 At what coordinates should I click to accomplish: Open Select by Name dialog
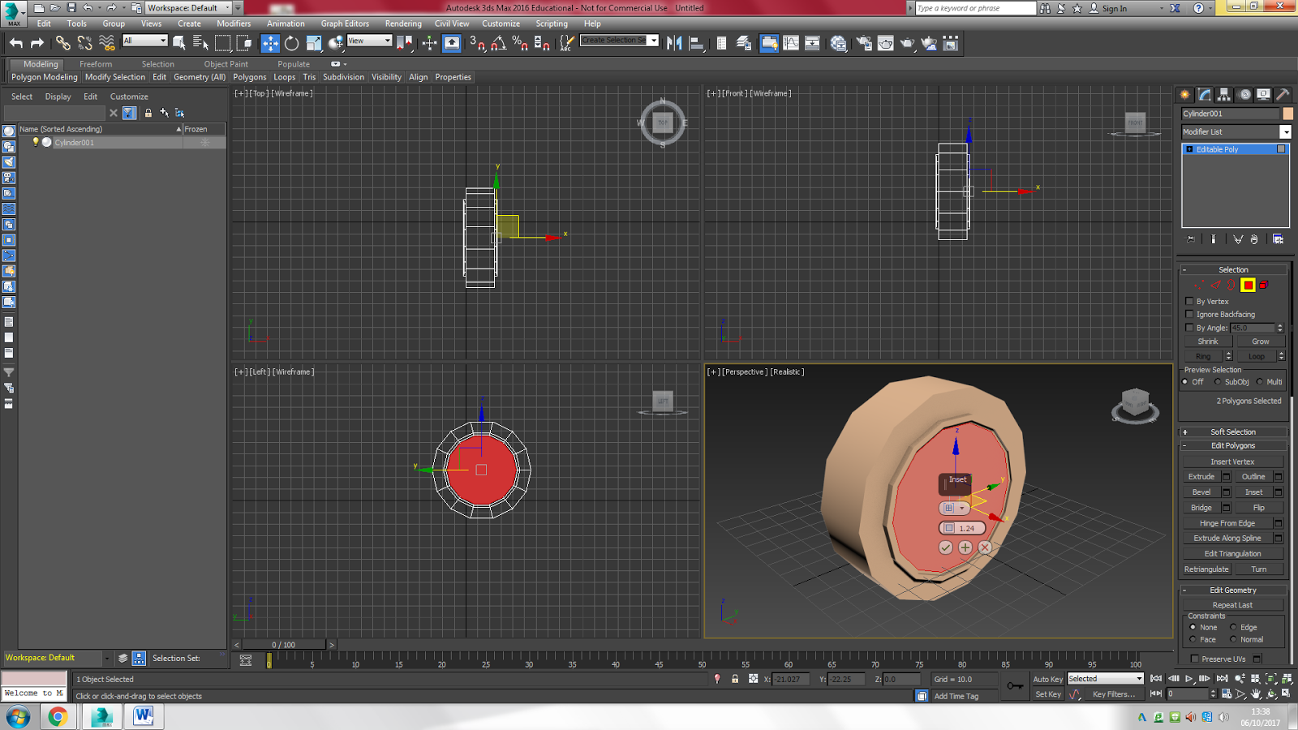[x=200, y=43]
